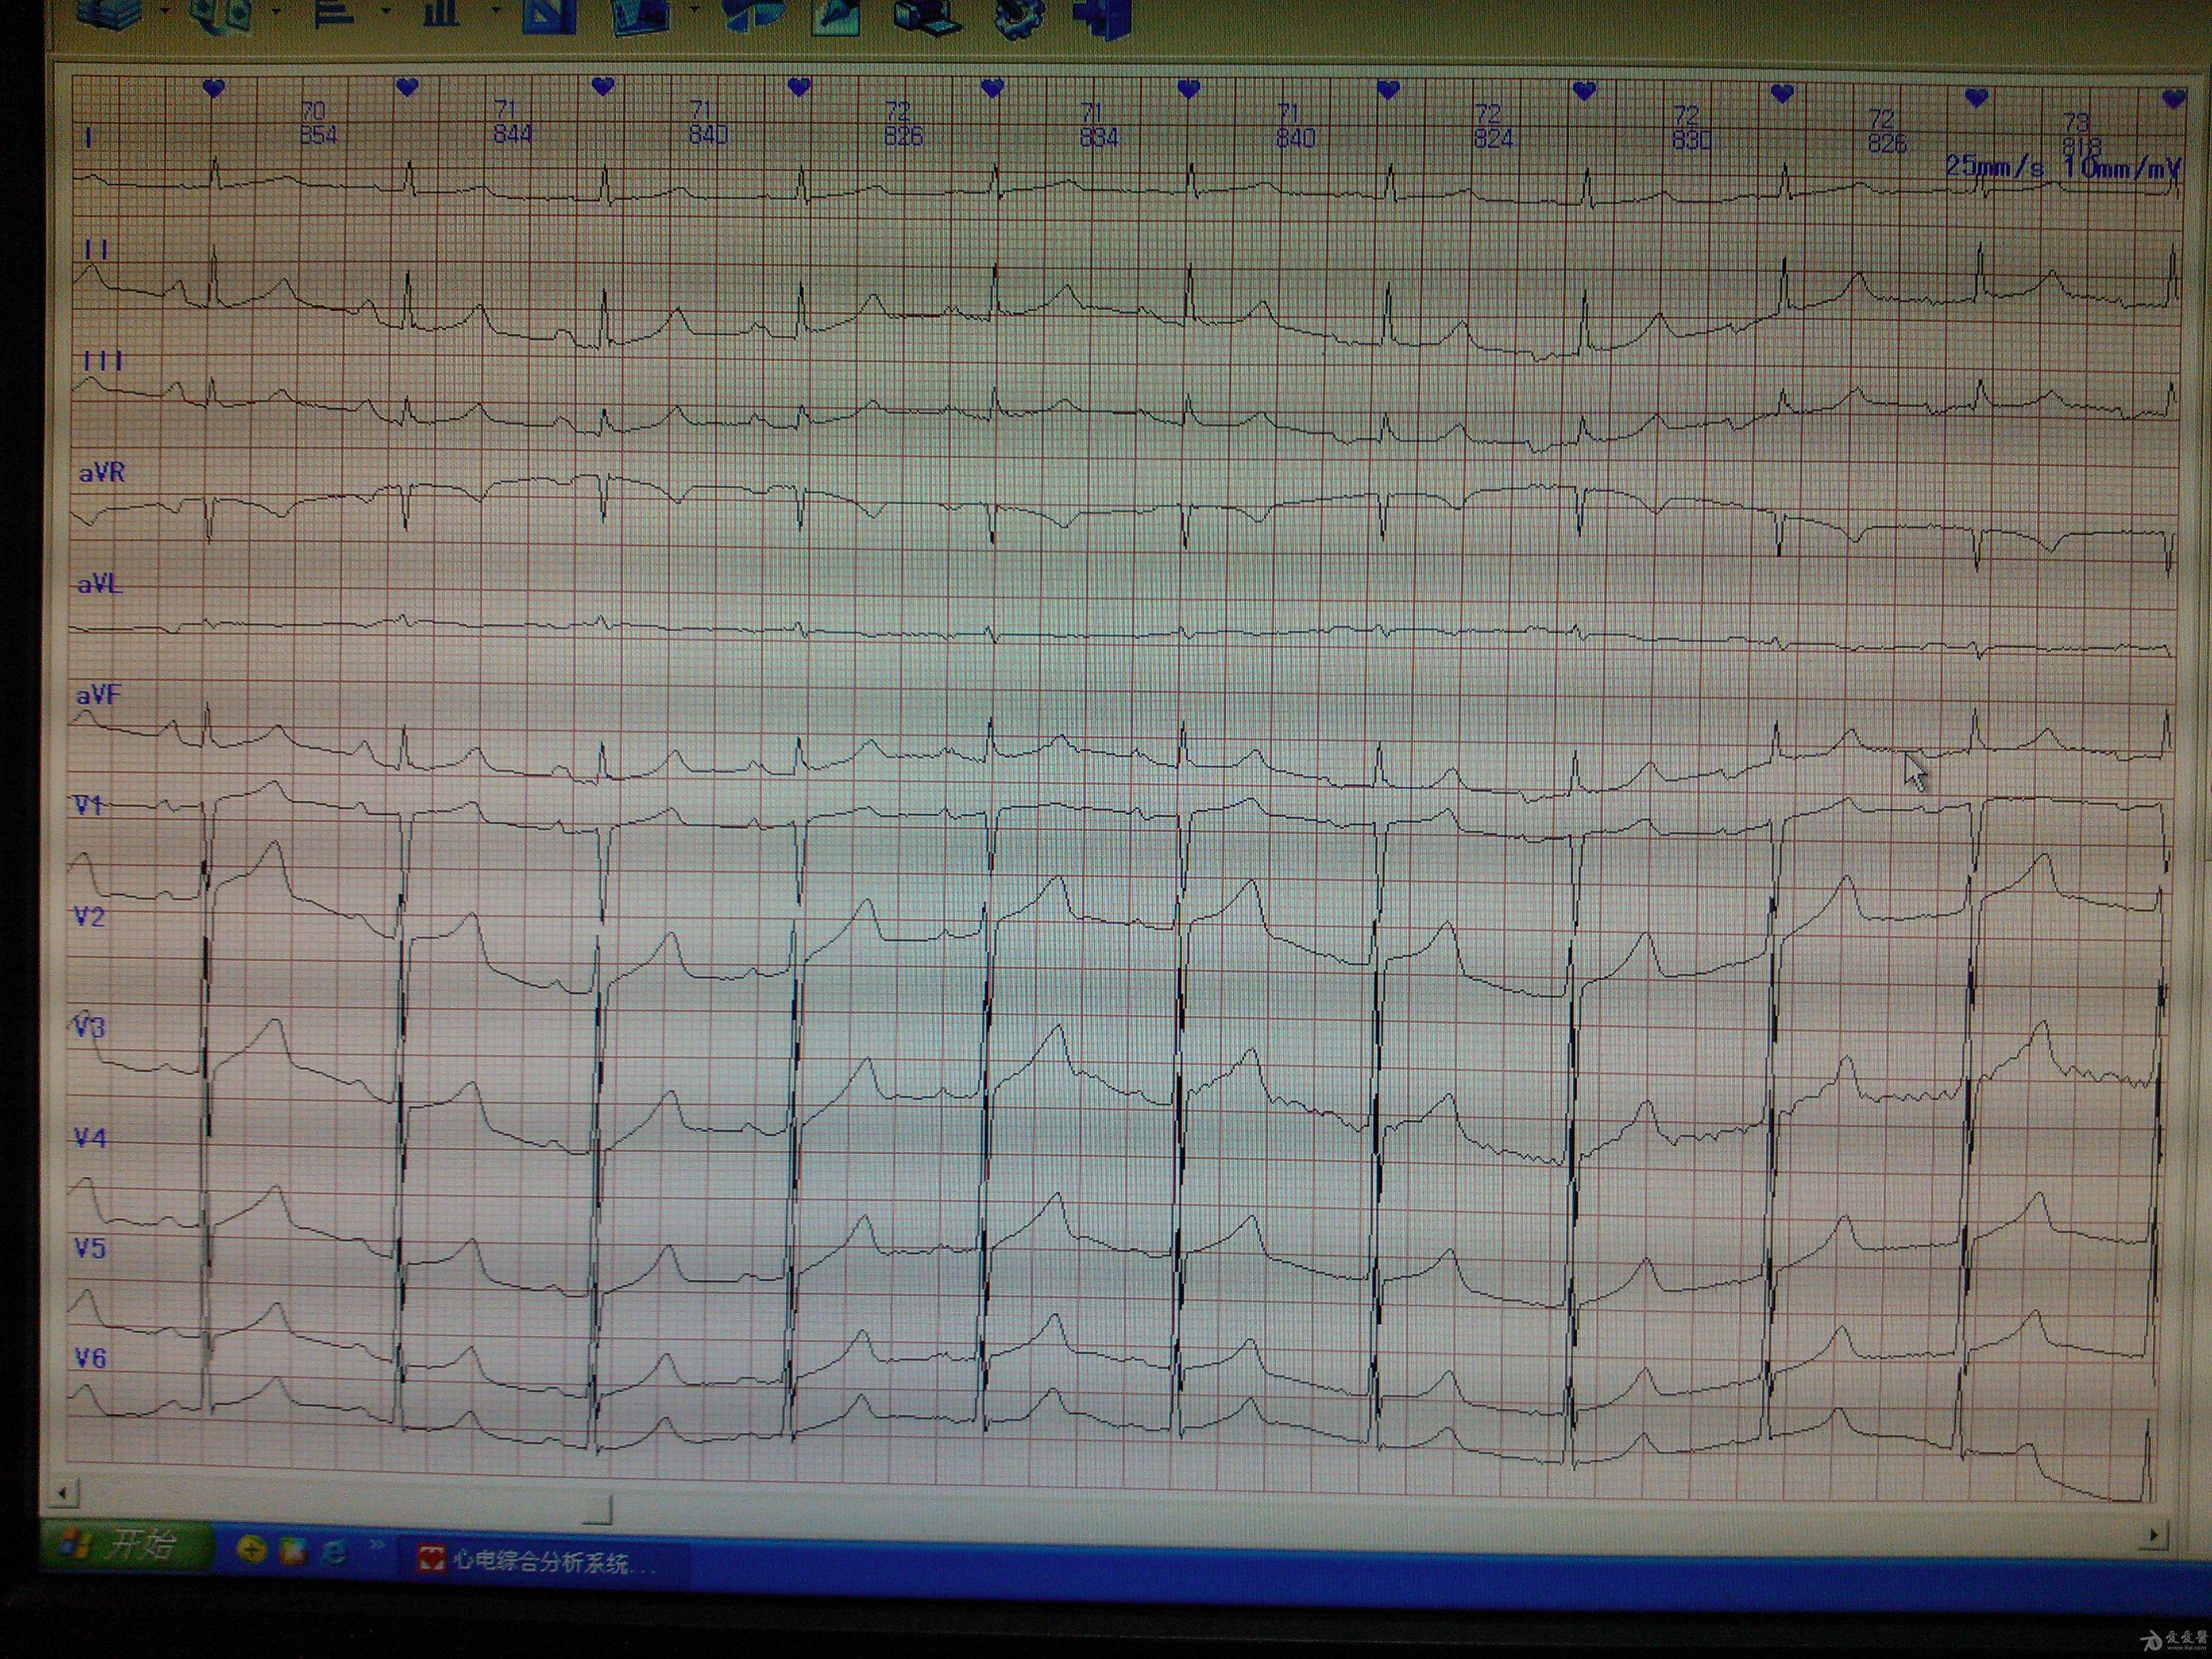The width and height of the screenshot is (2212, 1659).
Task: Click the lead III label
Action: click(x=102, y=360)
